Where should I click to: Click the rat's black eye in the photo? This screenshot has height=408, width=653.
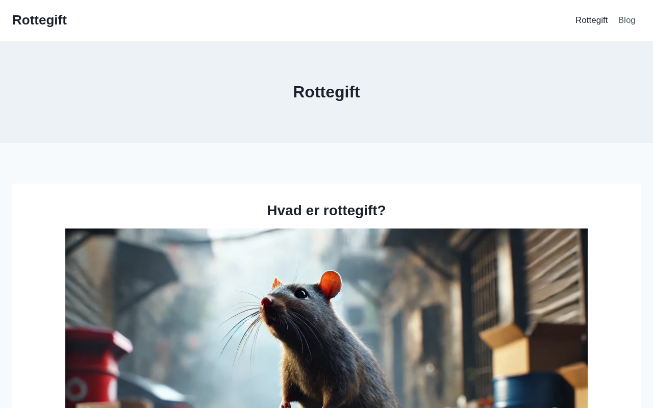click(302, 294)
